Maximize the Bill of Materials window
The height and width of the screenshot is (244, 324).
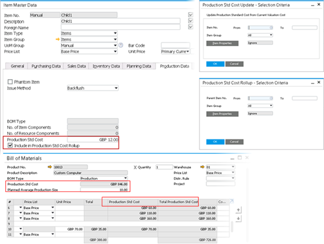(240, 158)
